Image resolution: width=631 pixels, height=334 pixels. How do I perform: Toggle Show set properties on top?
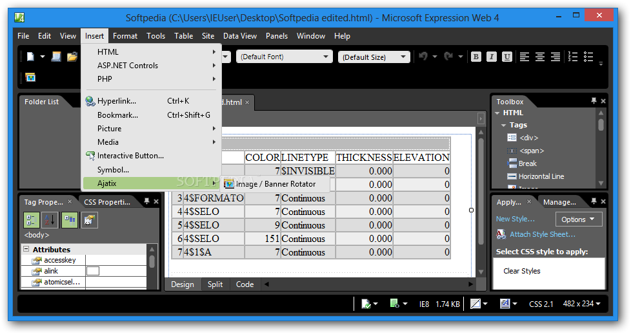70,219
